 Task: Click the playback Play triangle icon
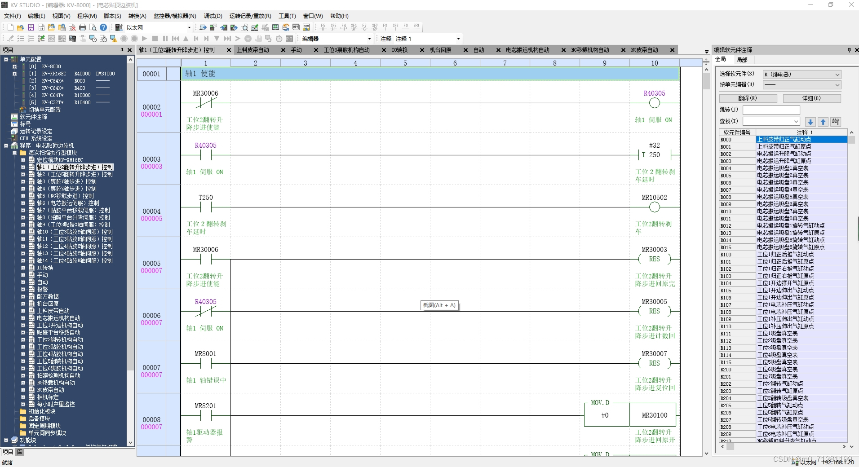tap(144, 39)
